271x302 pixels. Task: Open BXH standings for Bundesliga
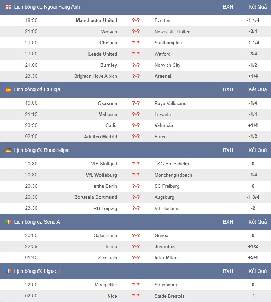click(x=228, y=150)
